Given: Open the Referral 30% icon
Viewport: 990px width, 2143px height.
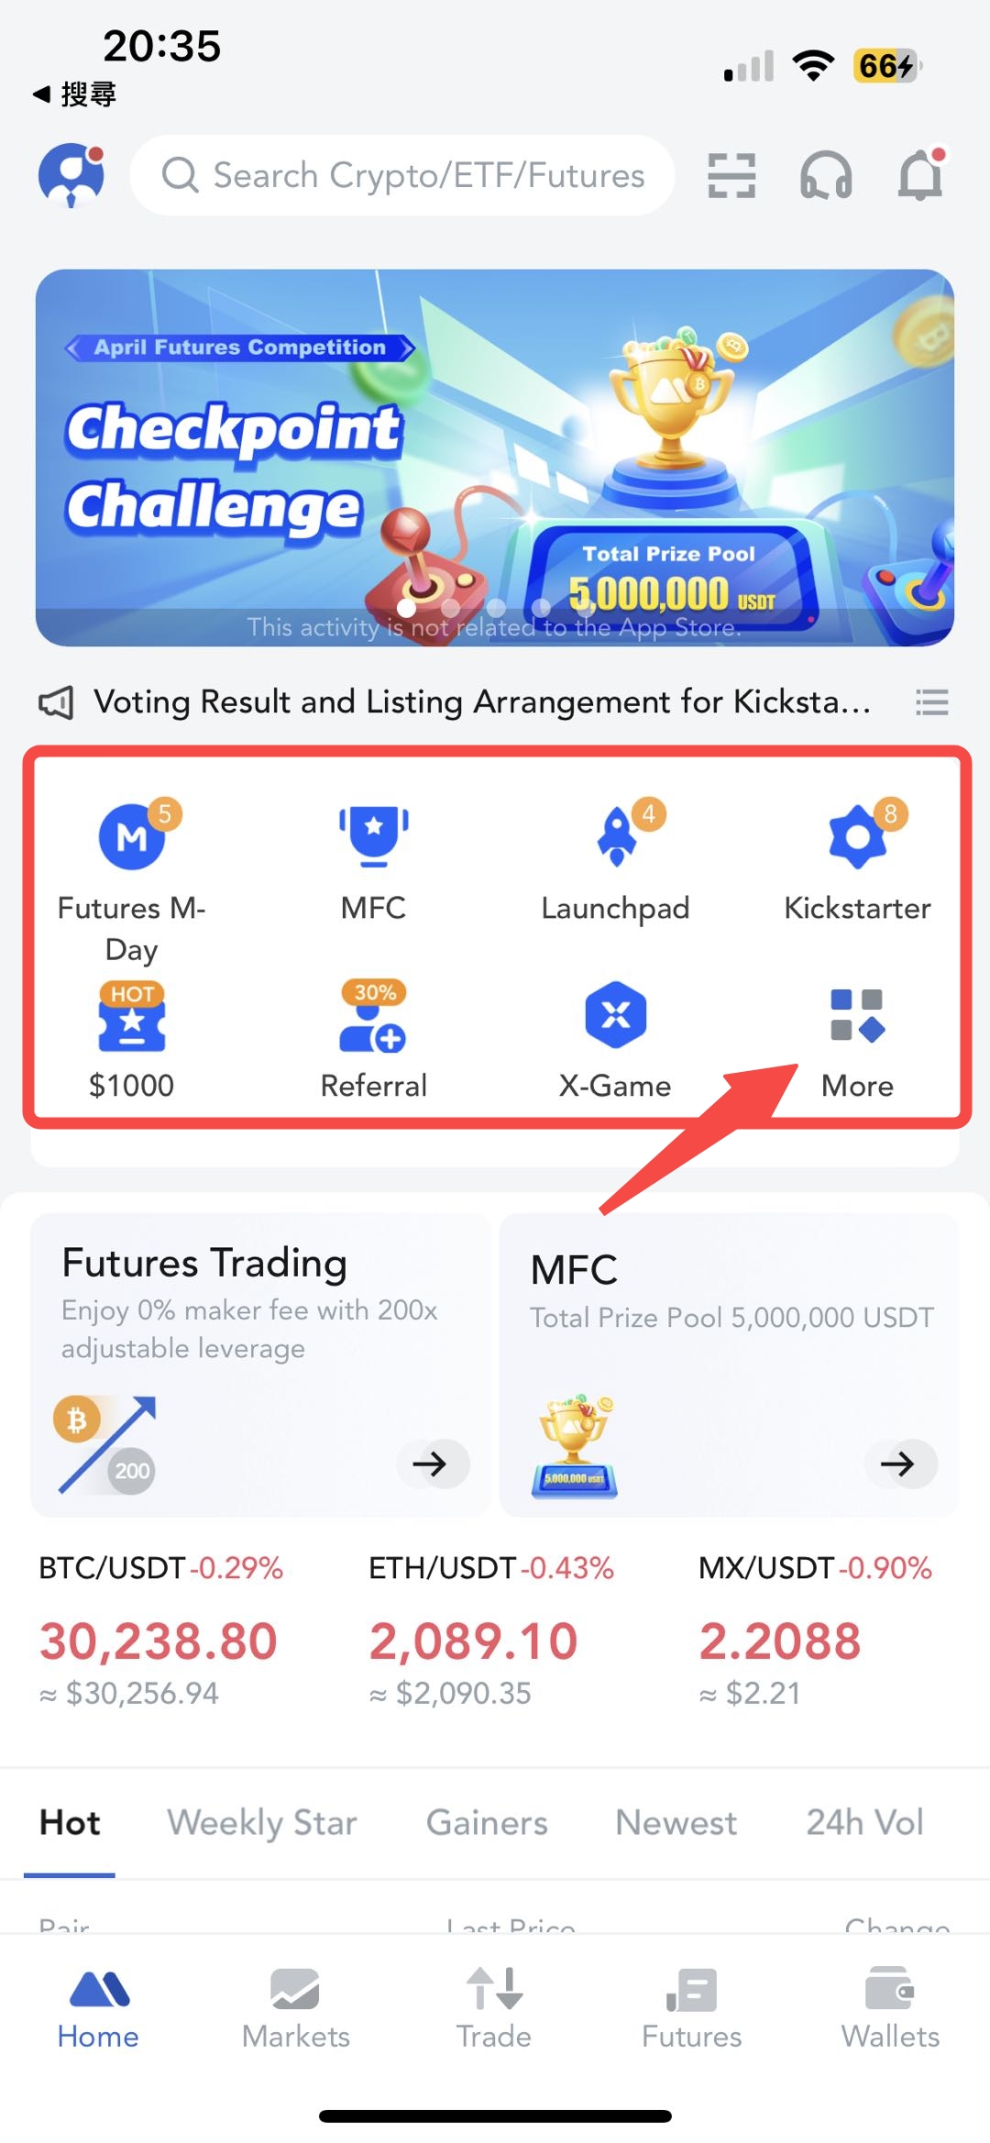Looking at the screenshot, I should pyautogui.click(x=373, y=1016).
